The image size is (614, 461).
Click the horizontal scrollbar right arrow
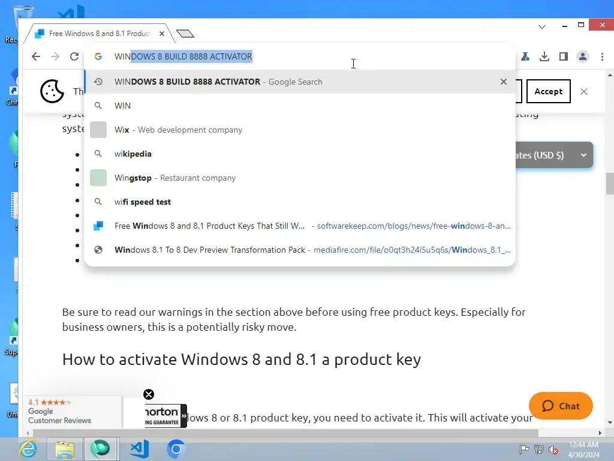600,433
